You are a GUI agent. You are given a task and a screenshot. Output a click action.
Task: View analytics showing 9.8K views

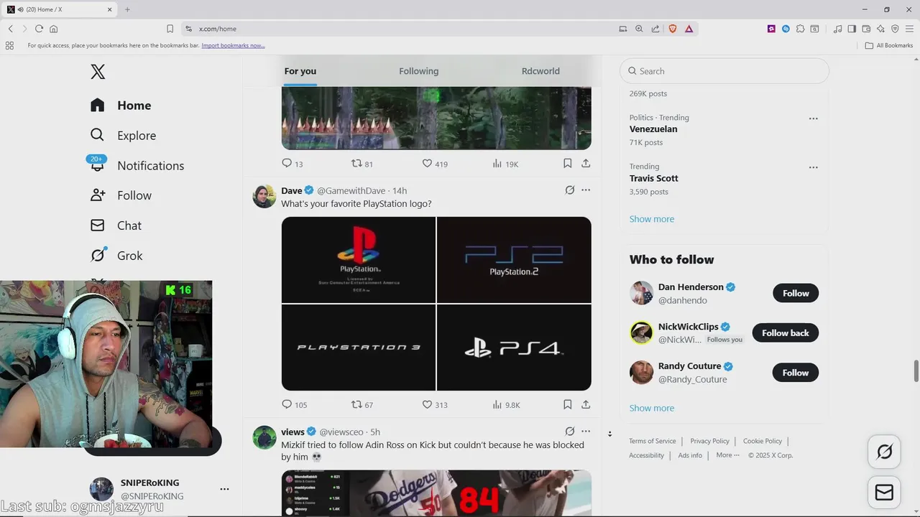506,404
